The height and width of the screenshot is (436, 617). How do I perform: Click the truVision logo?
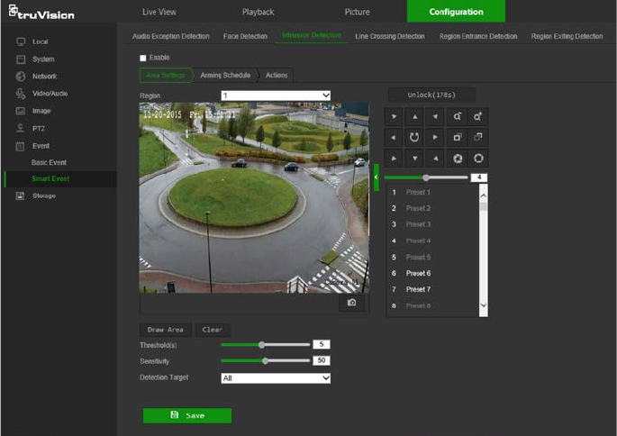click(41, 13)
